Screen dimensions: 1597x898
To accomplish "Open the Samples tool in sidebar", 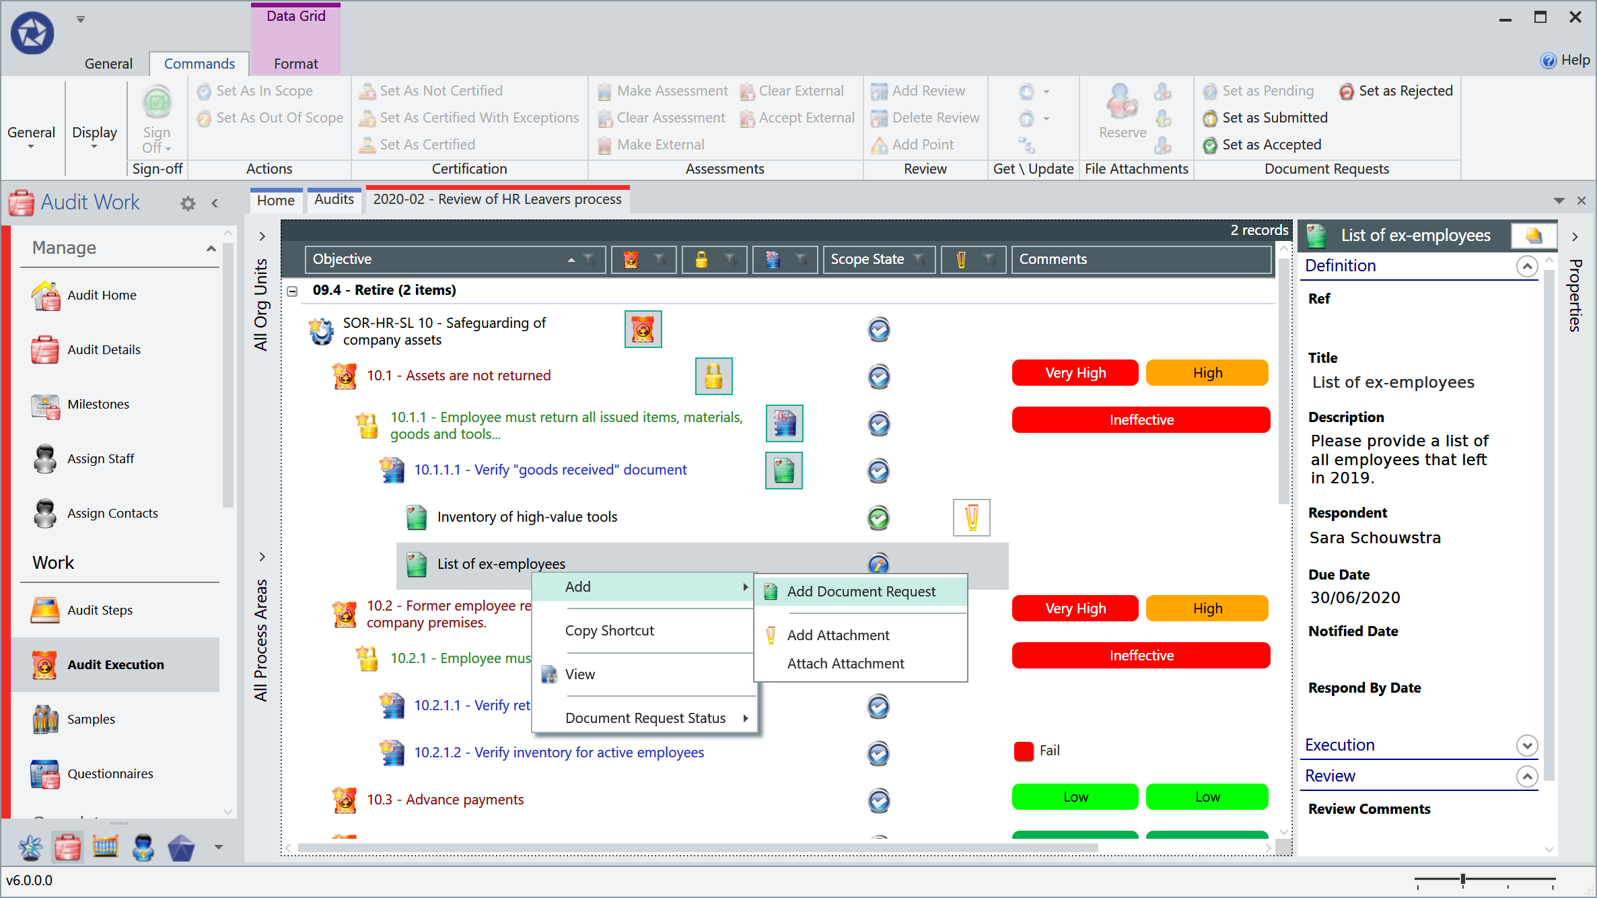I will pyautogui.click(x=44, y=718).
